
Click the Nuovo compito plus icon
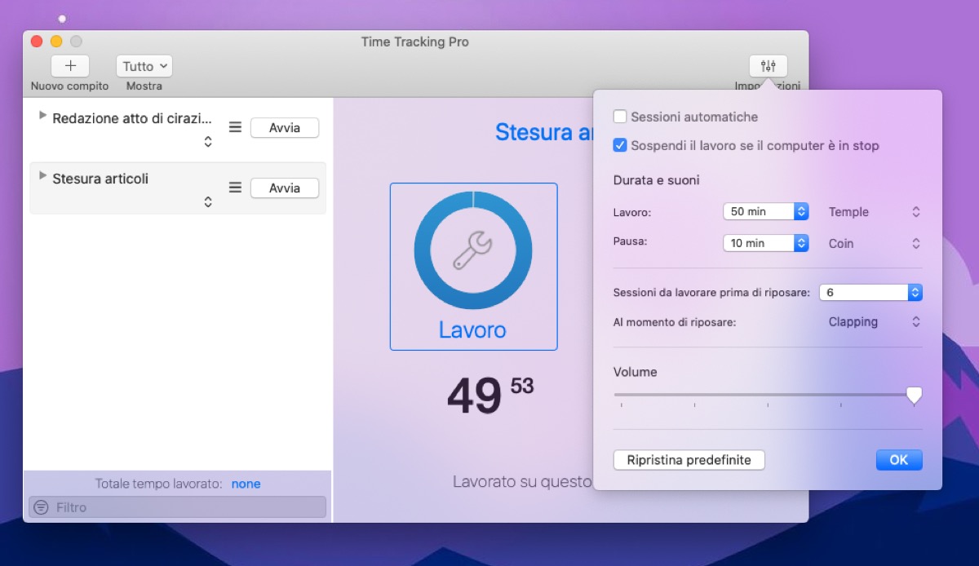click(x=70, y=66)
